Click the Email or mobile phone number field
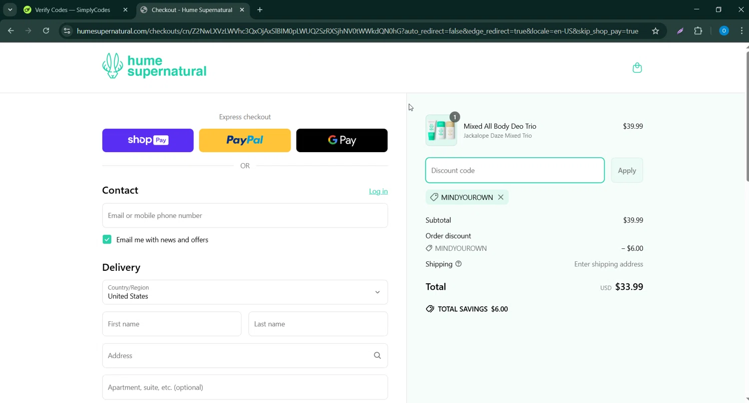Viewport: 749px width, 403px height. (245, 215)
